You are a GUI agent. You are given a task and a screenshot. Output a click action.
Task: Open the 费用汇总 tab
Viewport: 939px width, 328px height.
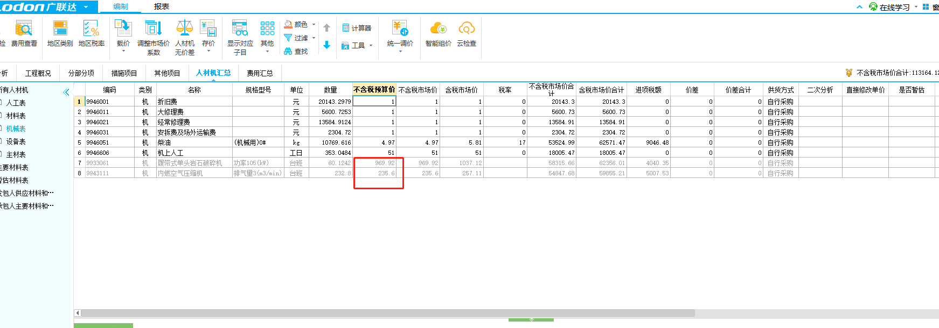point(260,73)
